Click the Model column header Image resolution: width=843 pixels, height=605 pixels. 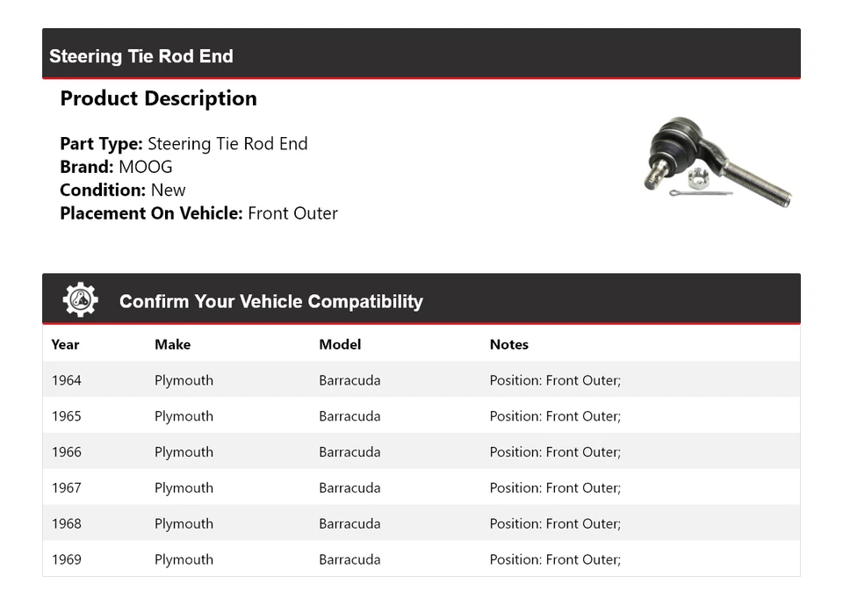[340, 344]
